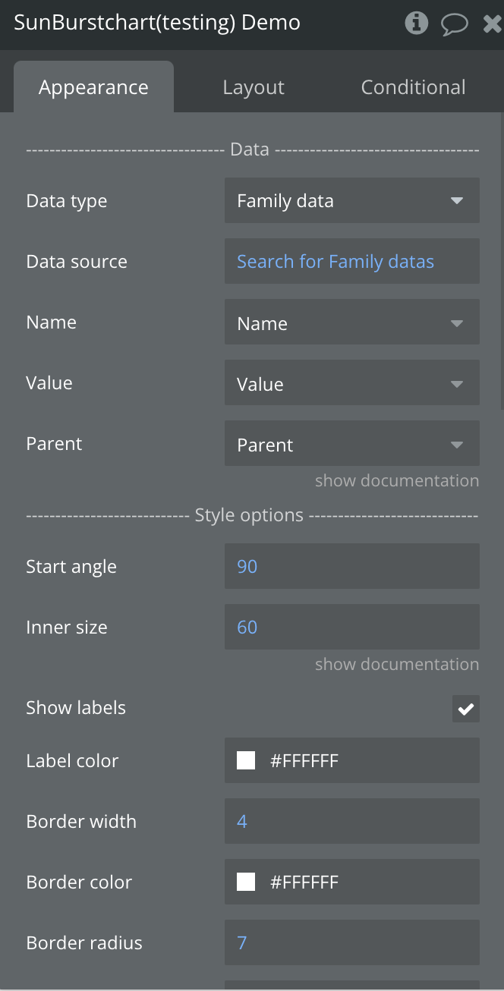The height and width of the screenshot is (991, 504).
Task: Open the Parent field dropdown
Action: coord(351,444)
